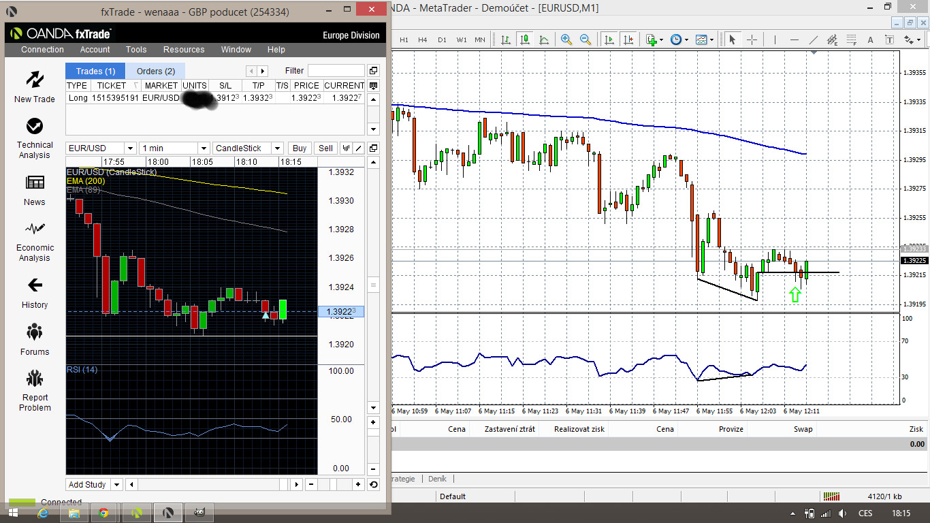The image size is (930, 523).
Task: Select candlestick chart type in MetaTrader toolbar
Action: click(524, 39)
